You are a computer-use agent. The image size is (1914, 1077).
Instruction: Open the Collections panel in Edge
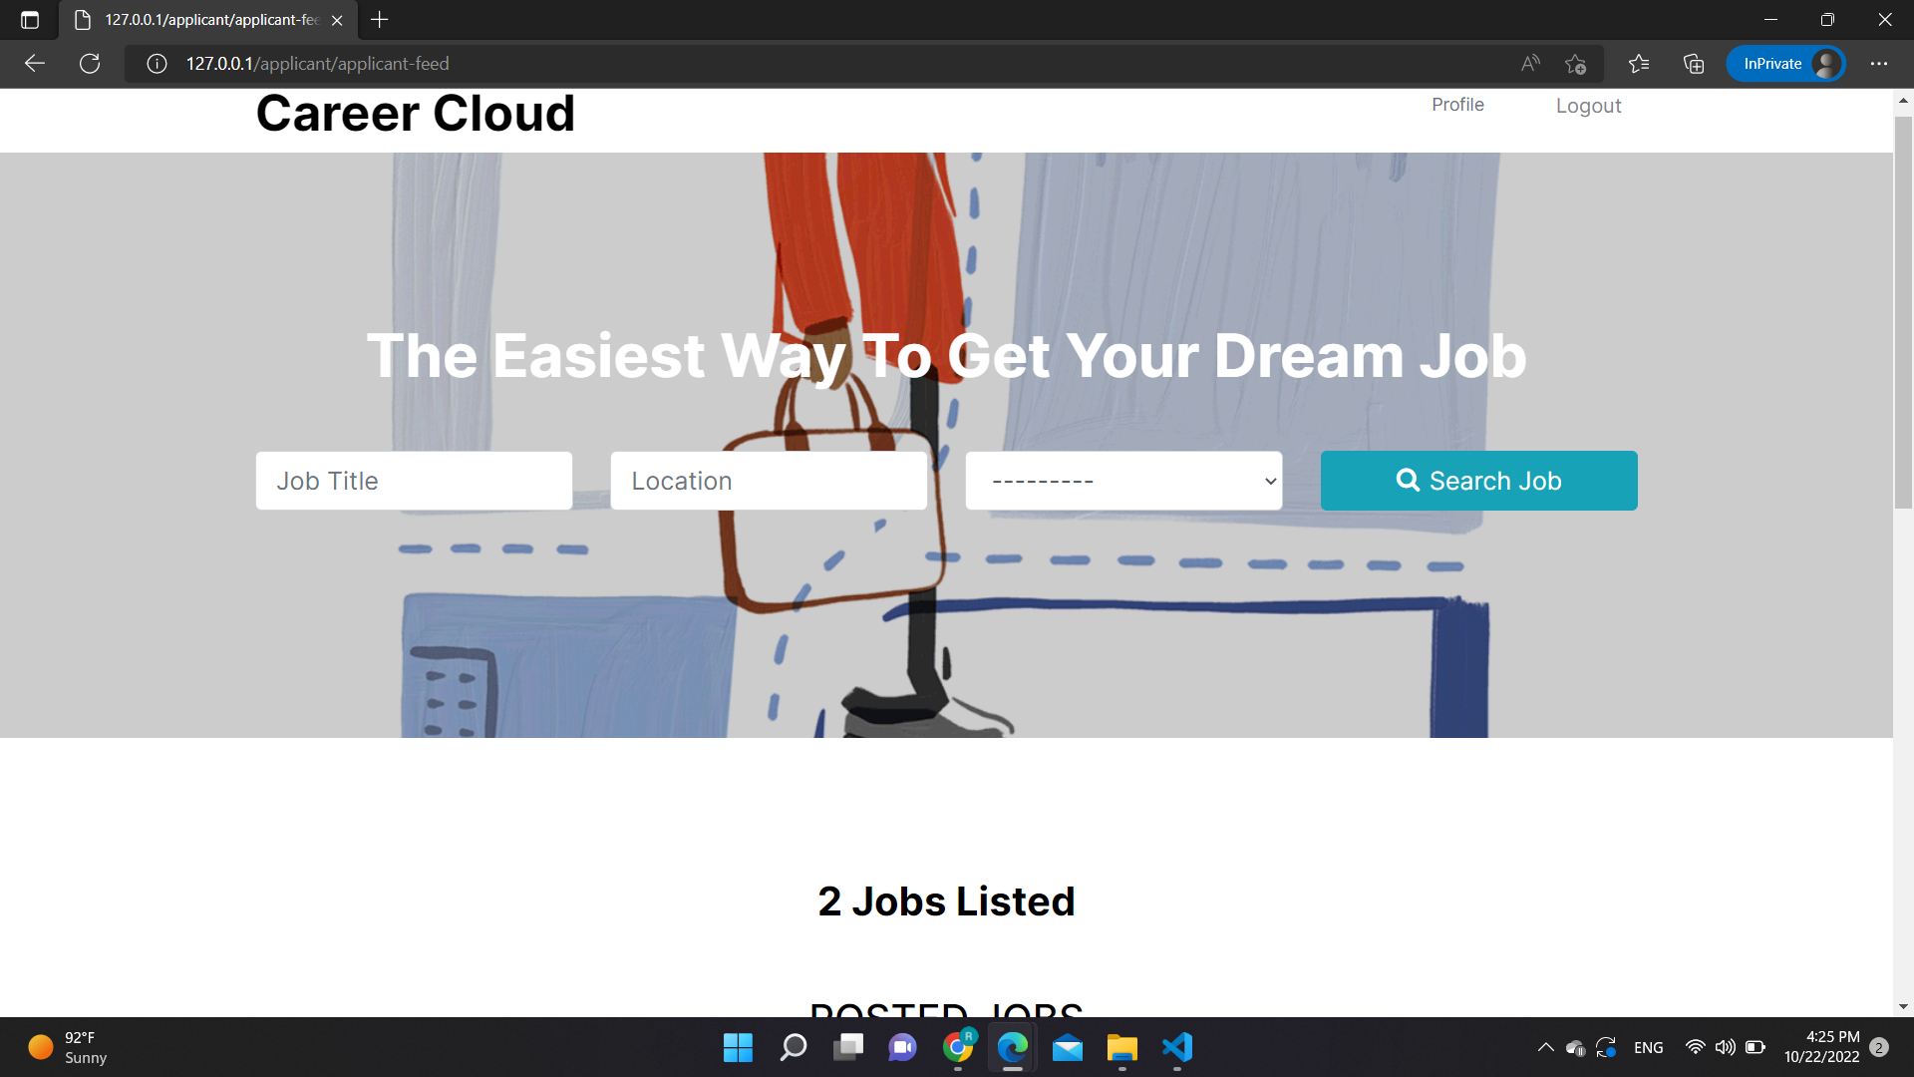click(x=1692, y=63)
